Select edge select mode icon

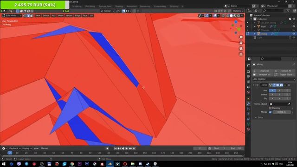28,15
